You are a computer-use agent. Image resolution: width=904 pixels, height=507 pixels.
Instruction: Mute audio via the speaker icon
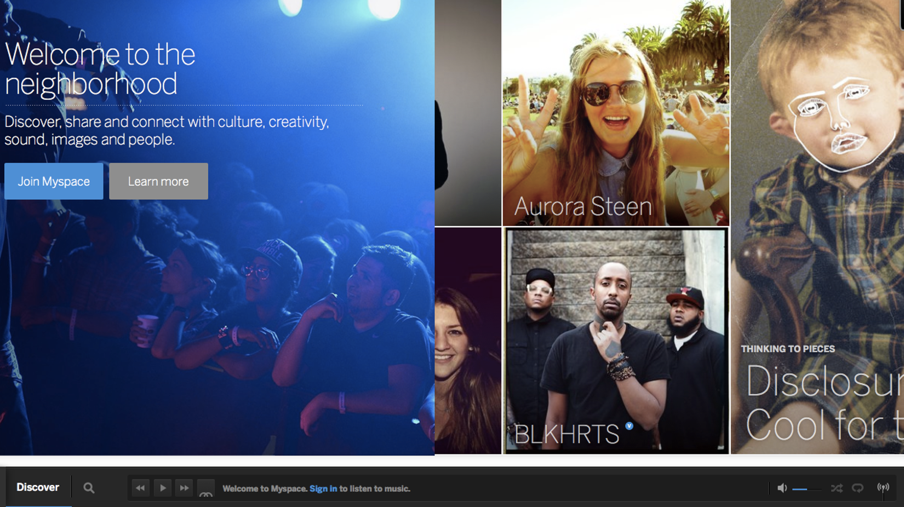pyautogui.click(x=782, y=487)
